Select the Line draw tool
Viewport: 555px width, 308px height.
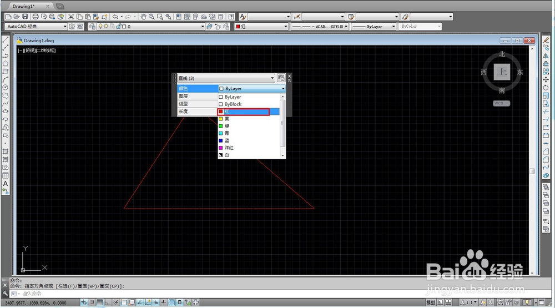click(6, 39)
